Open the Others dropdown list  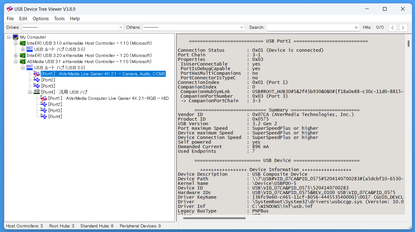pos(242,28)
